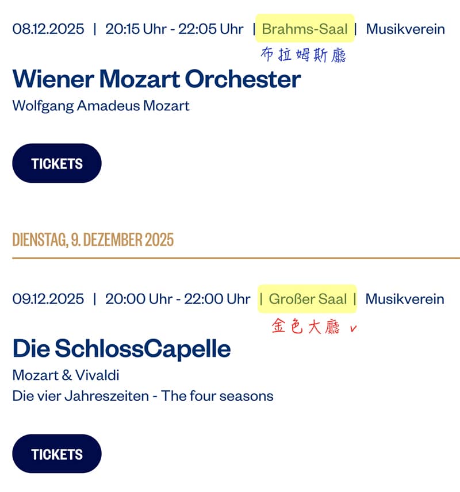Click the DIENSTAG, 9. DEZEMBER 2025 date heading
Screen dimensions: 460x492
pos(93,240)
